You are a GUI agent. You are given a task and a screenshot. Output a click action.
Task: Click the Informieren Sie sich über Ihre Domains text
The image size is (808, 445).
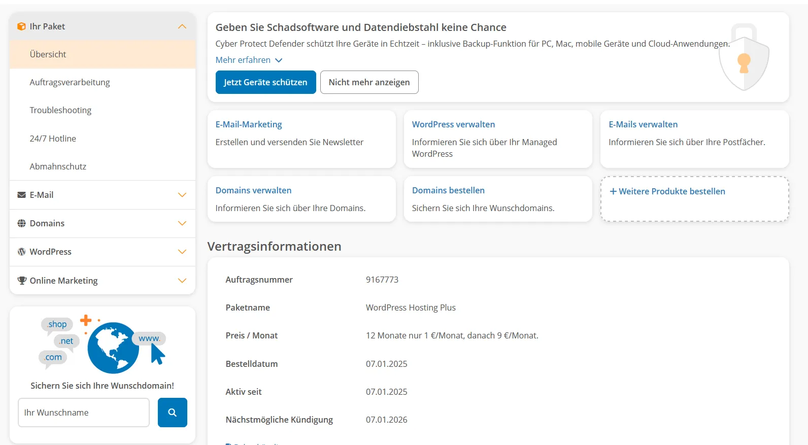click(290, 208)
